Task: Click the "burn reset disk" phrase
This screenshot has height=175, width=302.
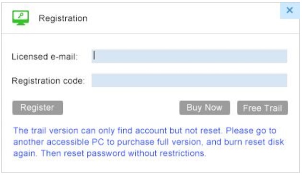Action: pyautogui.click(x=254, y=142)
